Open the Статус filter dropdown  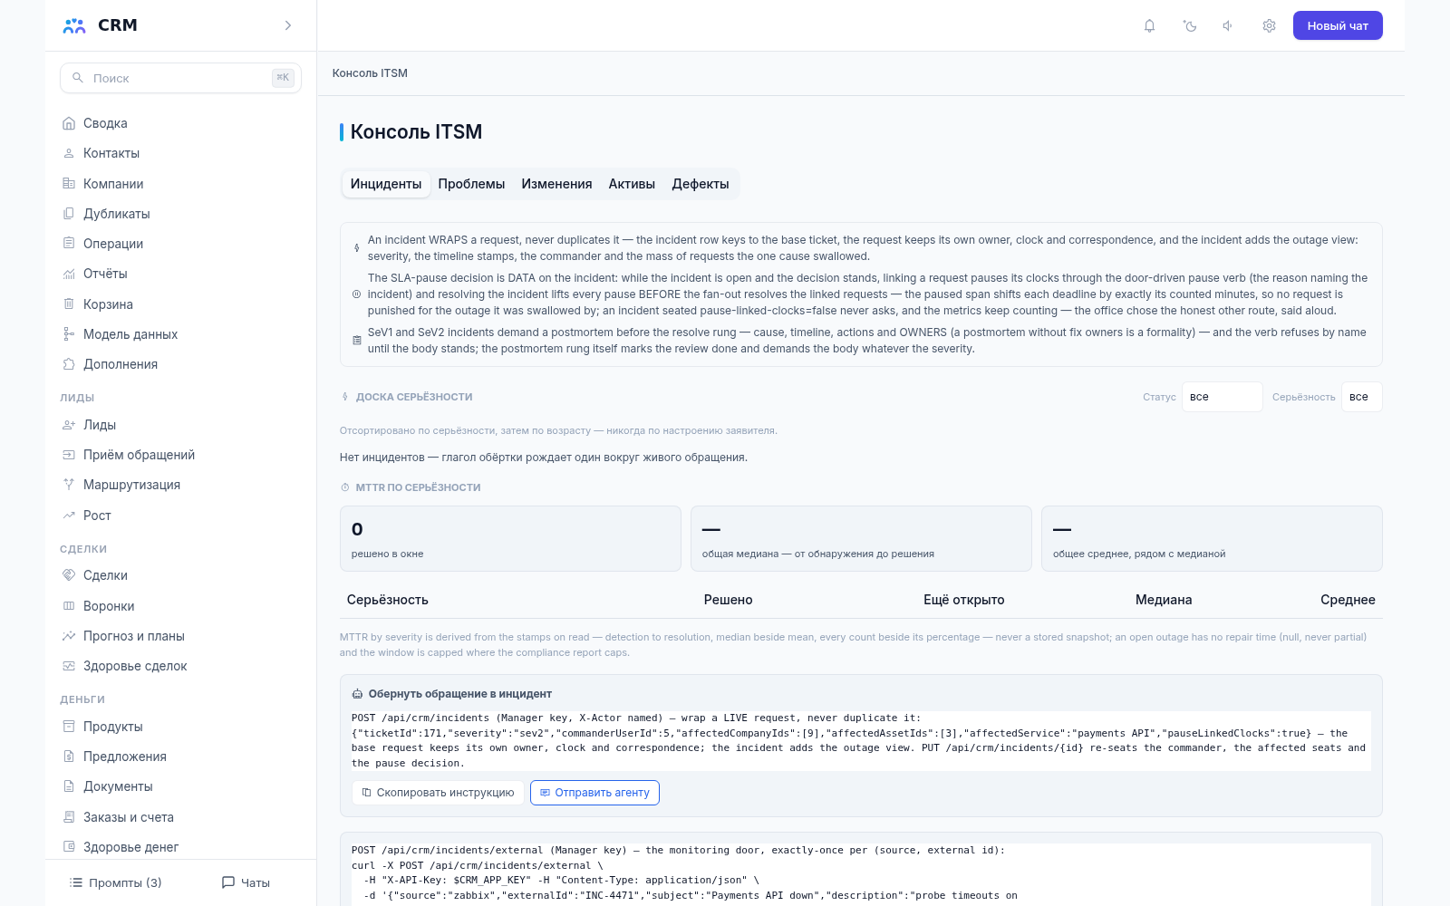tap(1222, 397)
